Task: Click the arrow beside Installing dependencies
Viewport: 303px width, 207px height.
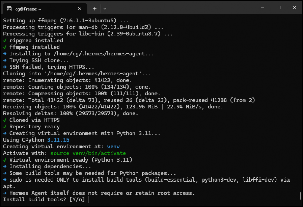Action: (5, 167)
